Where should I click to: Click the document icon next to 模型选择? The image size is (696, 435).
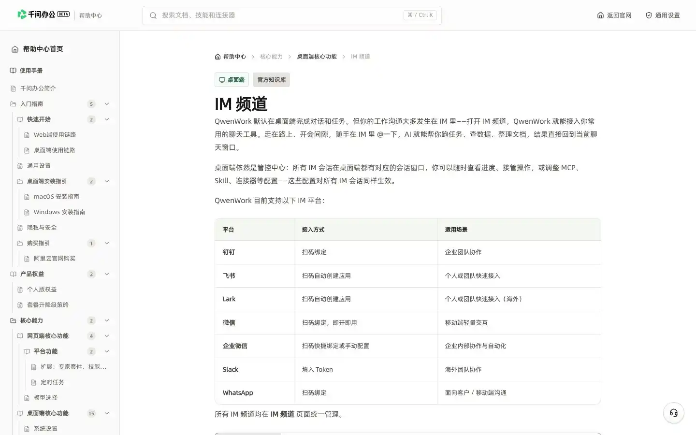[x=27, y=398]
